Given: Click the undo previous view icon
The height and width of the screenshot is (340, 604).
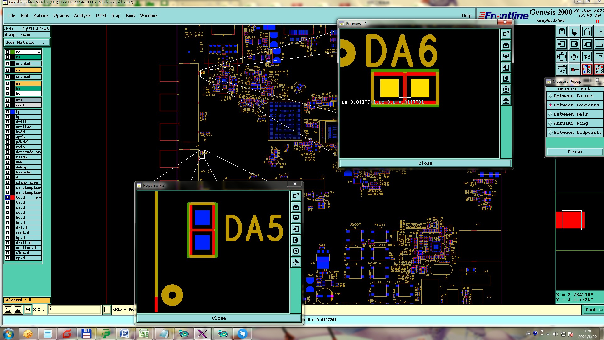Looking at the screenshot, I should point(587,44).
